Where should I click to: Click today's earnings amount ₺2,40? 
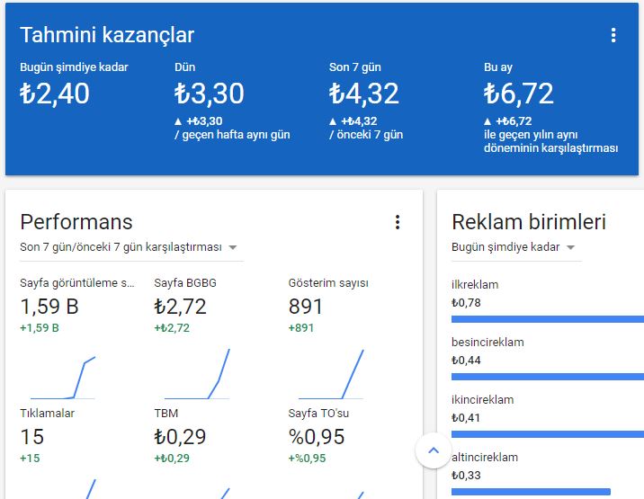tap(55, 94)
